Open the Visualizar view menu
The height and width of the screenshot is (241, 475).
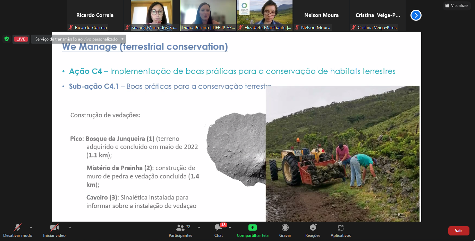[x=456, y=6]
